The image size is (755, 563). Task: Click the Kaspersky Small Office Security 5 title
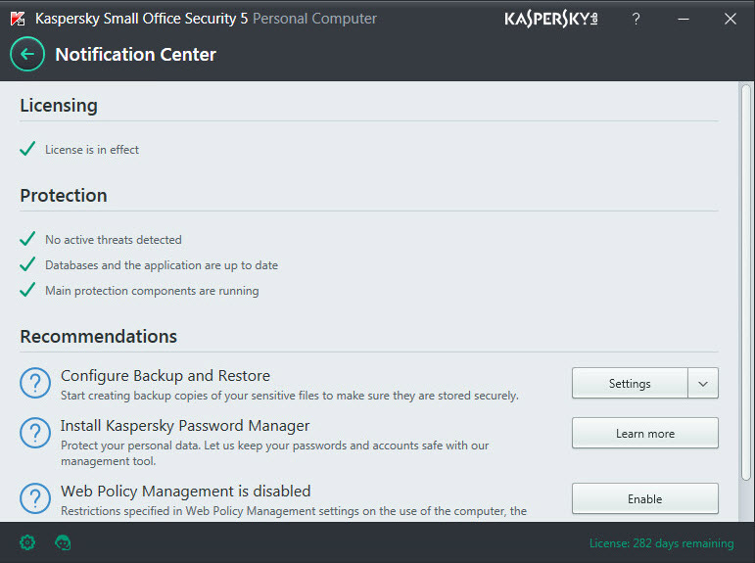coord(142,19)
